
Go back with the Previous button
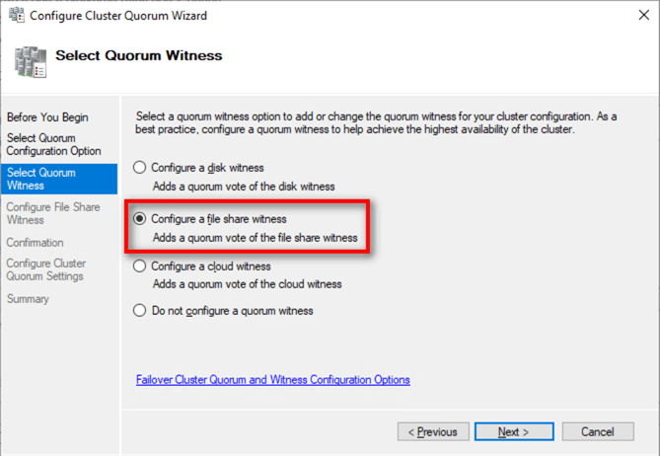tap(432, 432)
